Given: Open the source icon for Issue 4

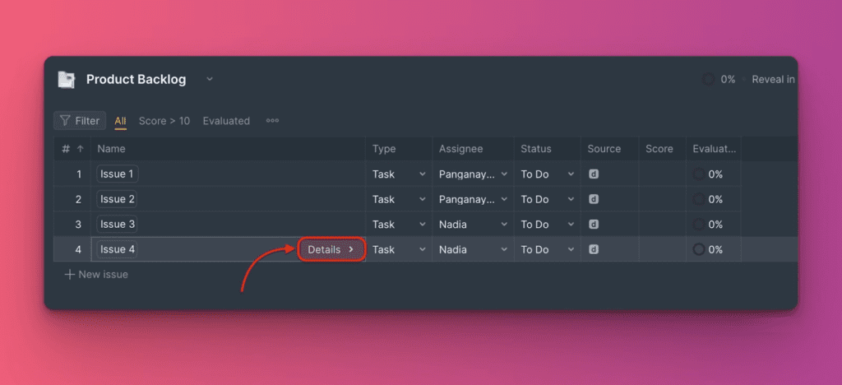Looking at the screenshot, I should 594,249.
